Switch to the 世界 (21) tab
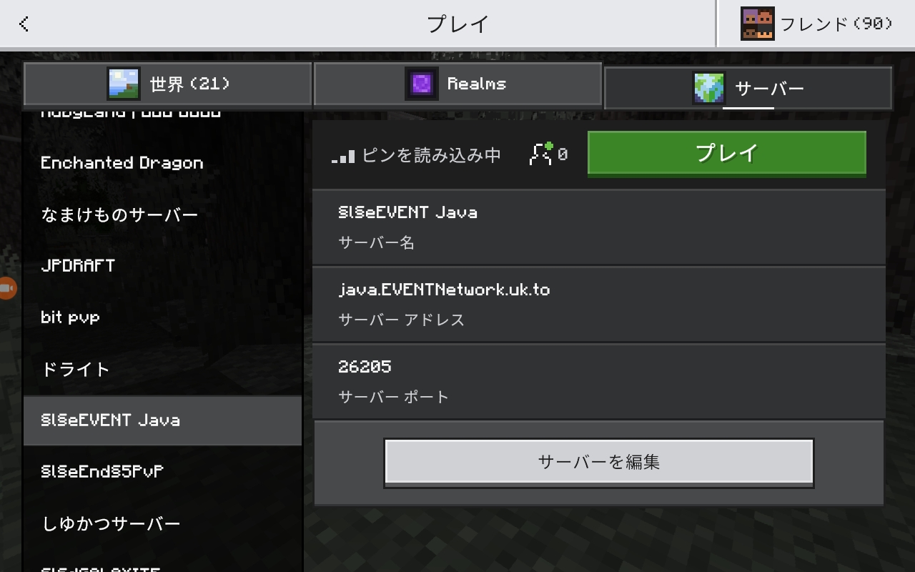This screenshot has width=915, height=572. (168, 84)
